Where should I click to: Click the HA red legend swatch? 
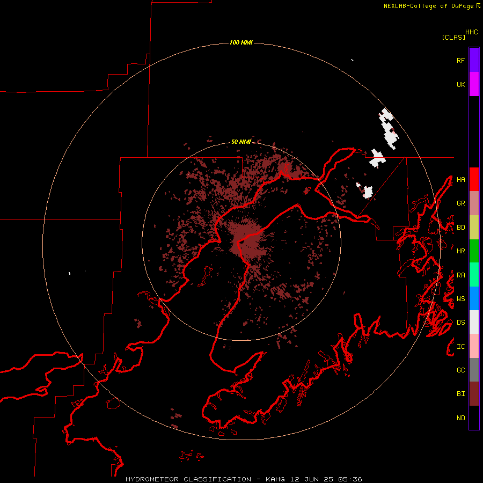pyautogui.click(x=474, y=179)
